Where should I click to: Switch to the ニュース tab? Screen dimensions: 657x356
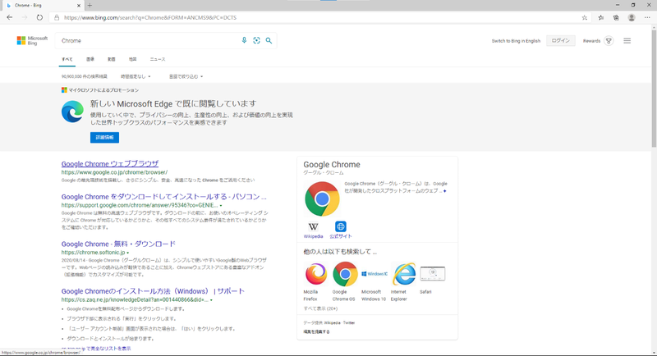pos(158,59)
